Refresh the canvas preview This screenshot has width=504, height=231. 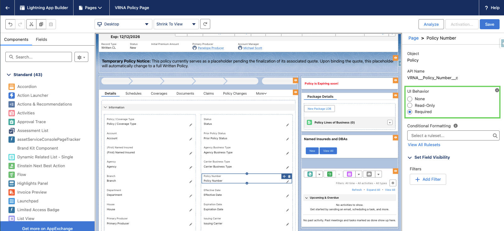coord(205,24)
